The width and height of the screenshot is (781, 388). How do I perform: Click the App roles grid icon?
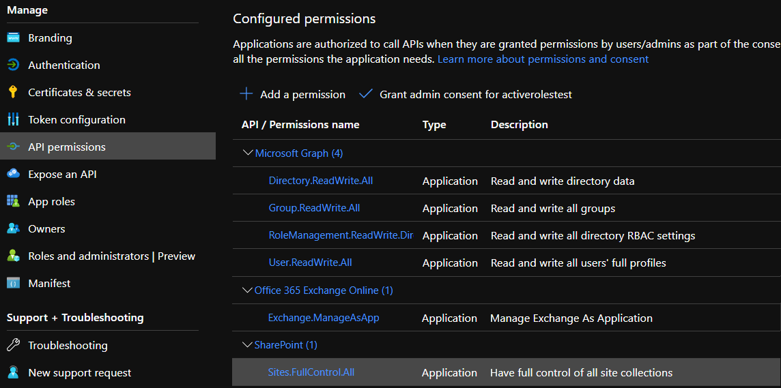pos(14,201)
